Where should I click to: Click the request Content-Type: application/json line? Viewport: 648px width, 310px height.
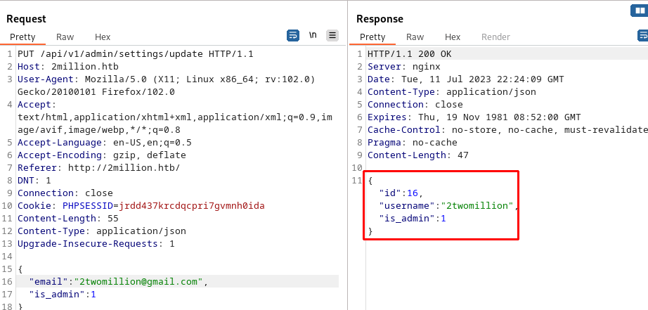(102, 231)
